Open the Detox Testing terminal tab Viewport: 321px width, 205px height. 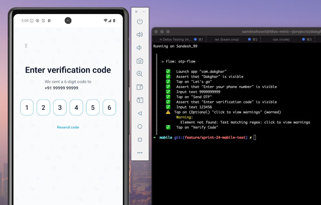point(173,39)
